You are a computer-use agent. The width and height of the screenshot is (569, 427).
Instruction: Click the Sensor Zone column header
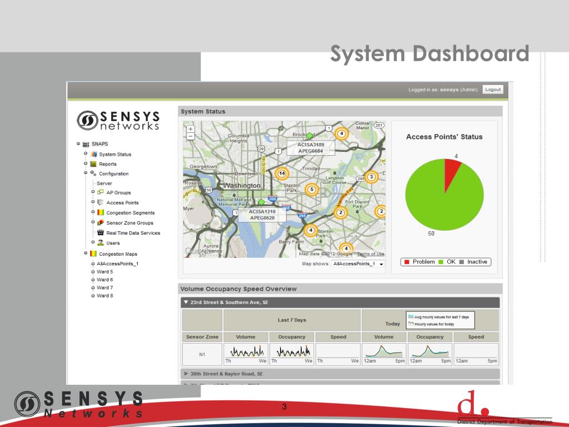pyautogui.click(x=202, y=337)
